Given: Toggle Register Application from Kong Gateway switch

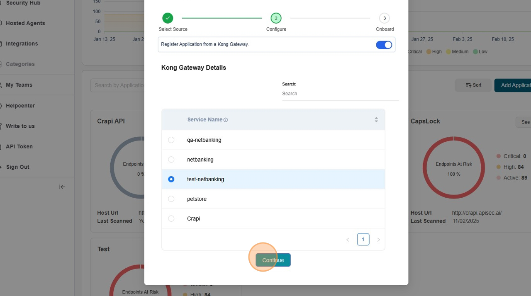Looking at the screenshot, I should 384,45.
